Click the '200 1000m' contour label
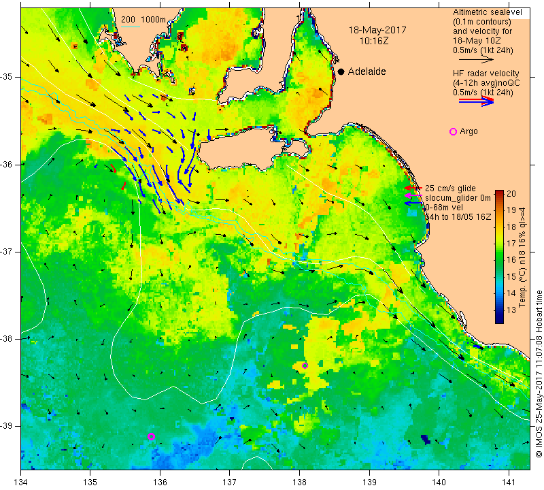Image resolution: width=544 pixels, height=490 pixels. pyautogui.click(x=143, y=20)
